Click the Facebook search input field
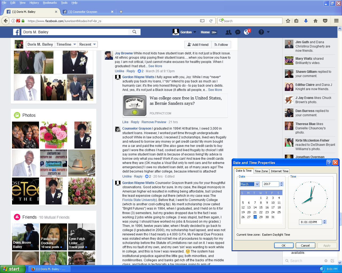This screenshot has width=342, height=273. pyautogui.click(x=76, y=32)
